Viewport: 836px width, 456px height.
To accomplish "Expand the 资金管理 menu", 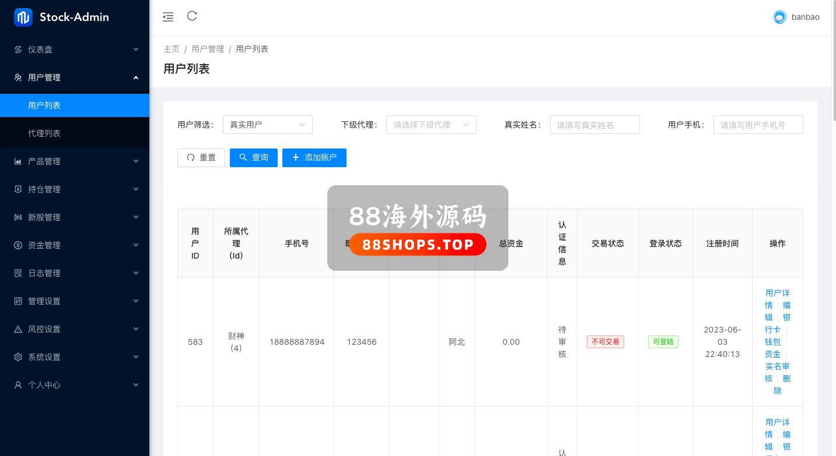I will click(x=75, y=245).
